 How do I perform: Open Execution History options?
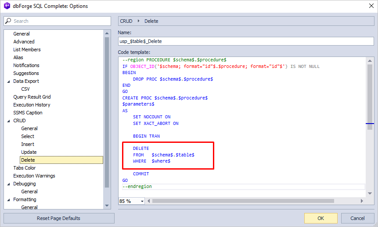click(32, 105)
